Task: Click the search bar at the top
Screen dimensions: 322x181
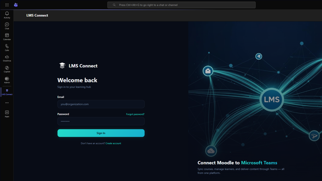Action: pyautogui.click(x=181, y=5)
